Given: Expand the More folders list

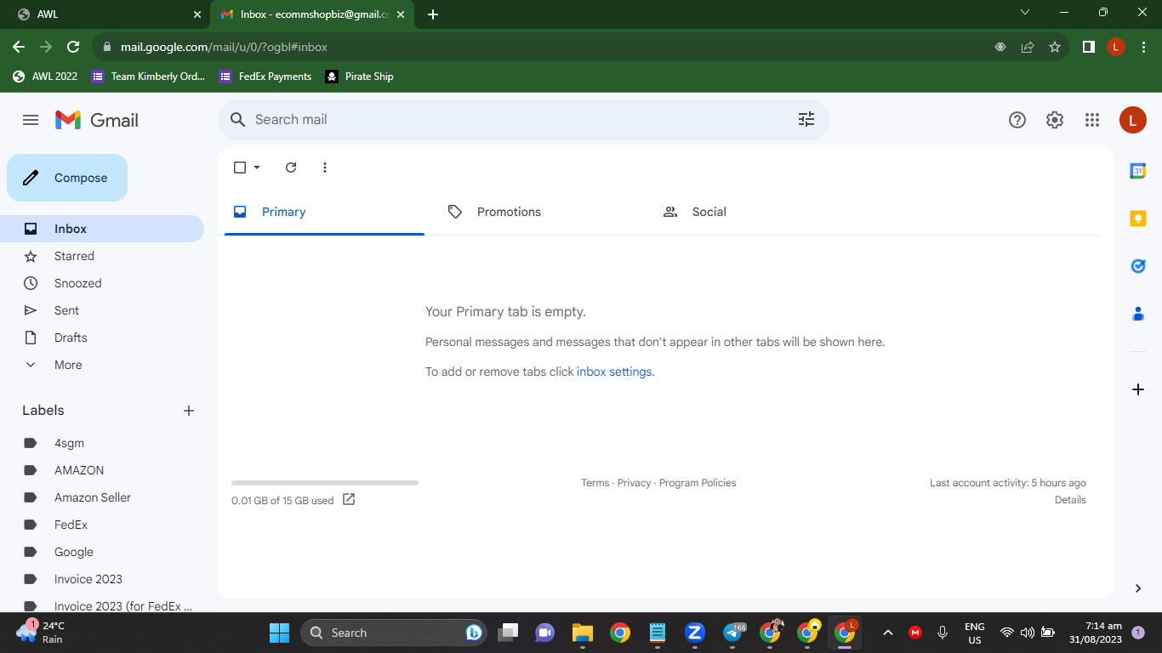Looking at the screenshot, I should click(102, 365).
